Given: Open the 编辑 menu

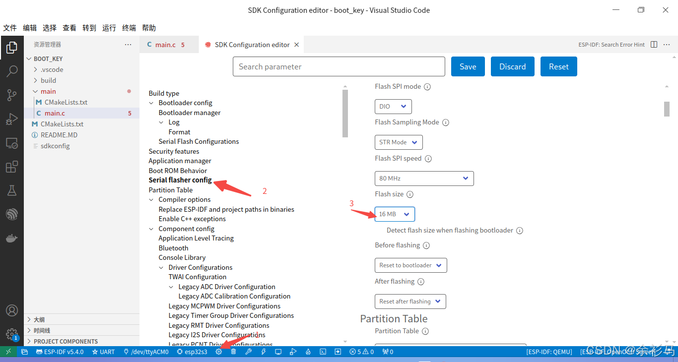Looking at the screenshot, I should click(30, 28).
